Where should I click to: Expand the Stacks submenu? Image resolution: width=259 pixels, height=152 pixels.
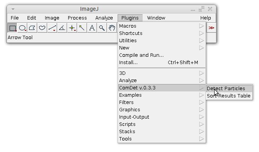[x=162, y=131]
